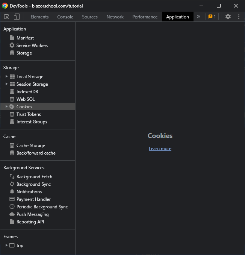Toggle the device toolbar icon
The width and height of the screenshot is (245, 255).
pyautogui.click(x=17, y=17)
